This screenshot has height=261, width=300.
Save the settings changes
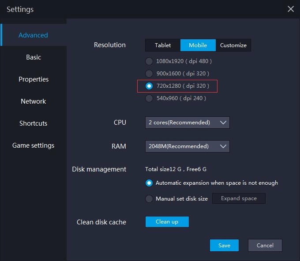click(224, 245)
